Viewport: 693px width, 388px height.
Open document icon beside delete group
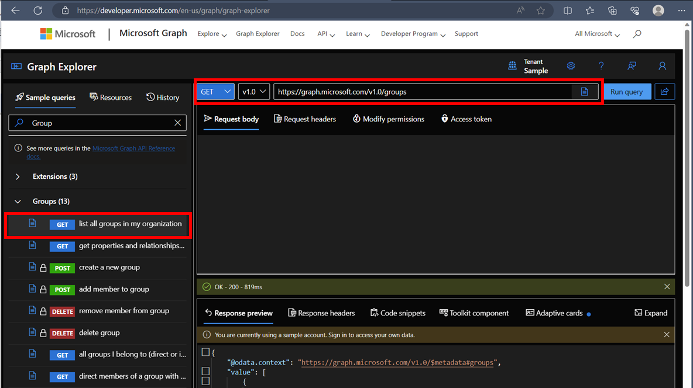point(32,332)
